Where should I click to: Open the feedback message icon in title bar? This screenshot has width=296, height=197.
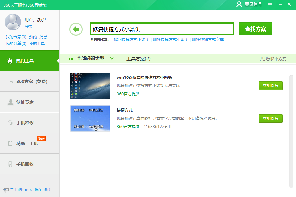point(270,4)
